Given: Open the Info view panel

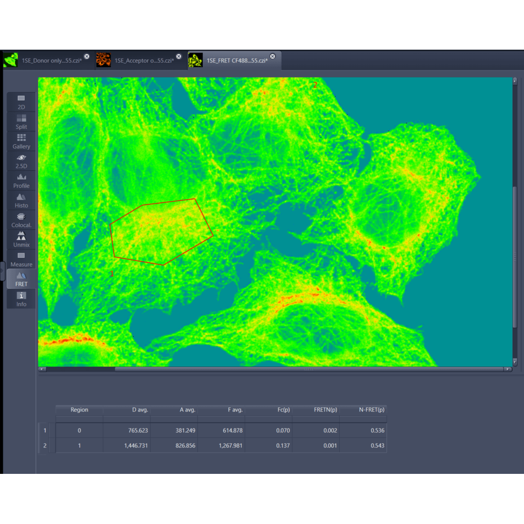Looking at the screenshot, I should coord(21,299).
